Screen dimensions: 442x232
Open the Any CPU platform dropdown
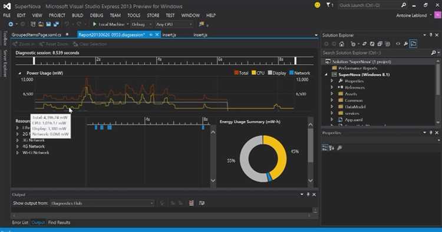tap(174, 25)
